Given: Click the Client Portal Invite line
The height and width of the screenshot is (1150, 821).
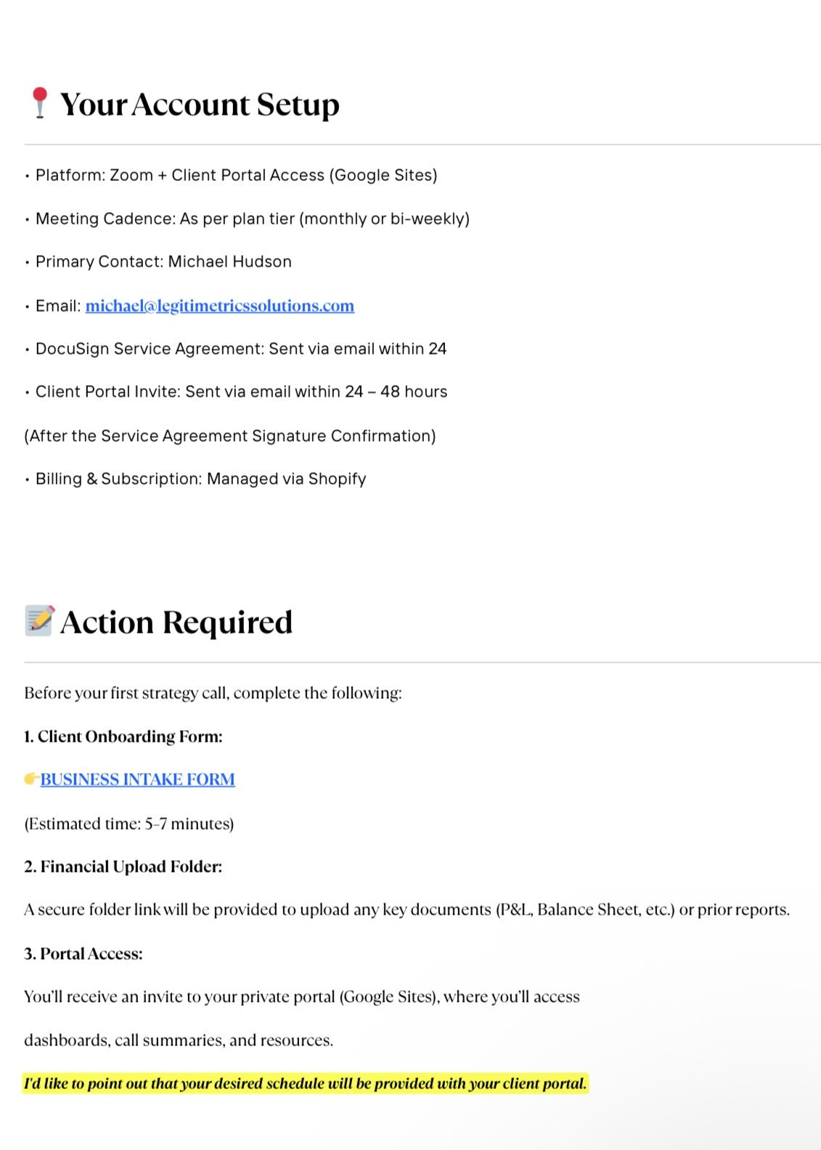Looking at the screenshot, I should 241,392.
